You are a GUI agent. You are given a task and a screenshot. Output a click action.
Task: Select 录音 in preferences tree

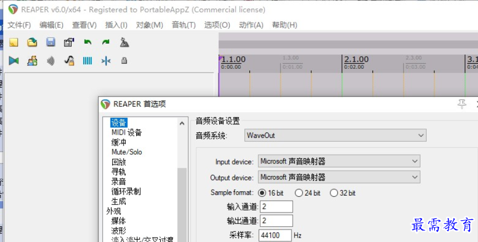(x=119, y=181)
